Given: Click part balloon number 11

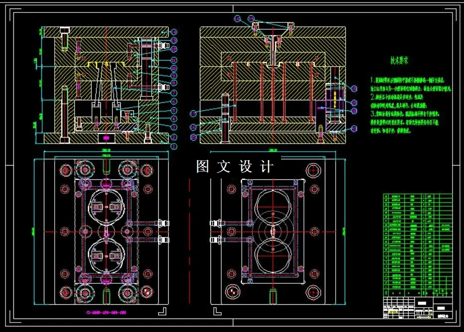Looking at the screenshot, I should [174, 60].
